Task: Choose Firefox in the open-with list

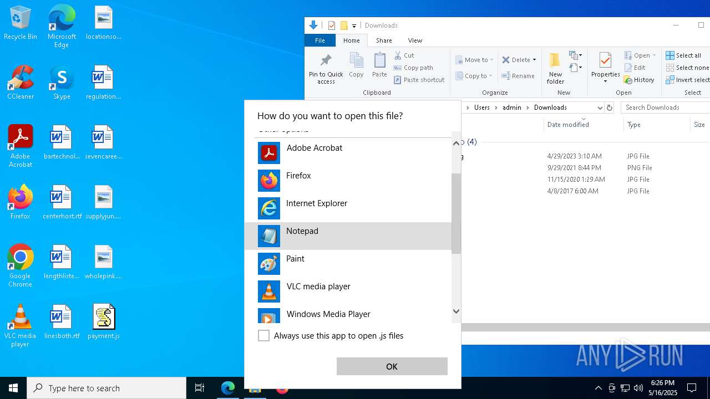Action: (x=348, y=181)
